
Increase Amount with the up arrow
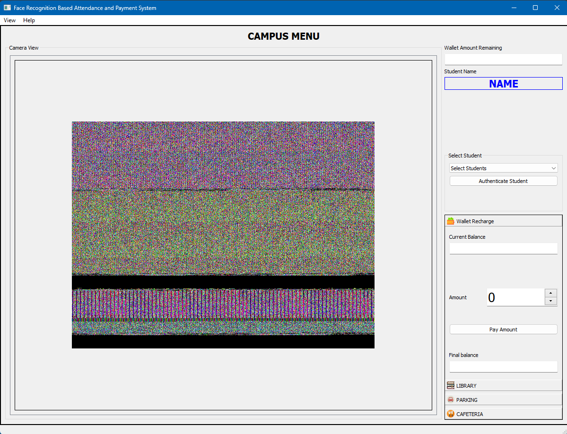(x=551, y=293)
